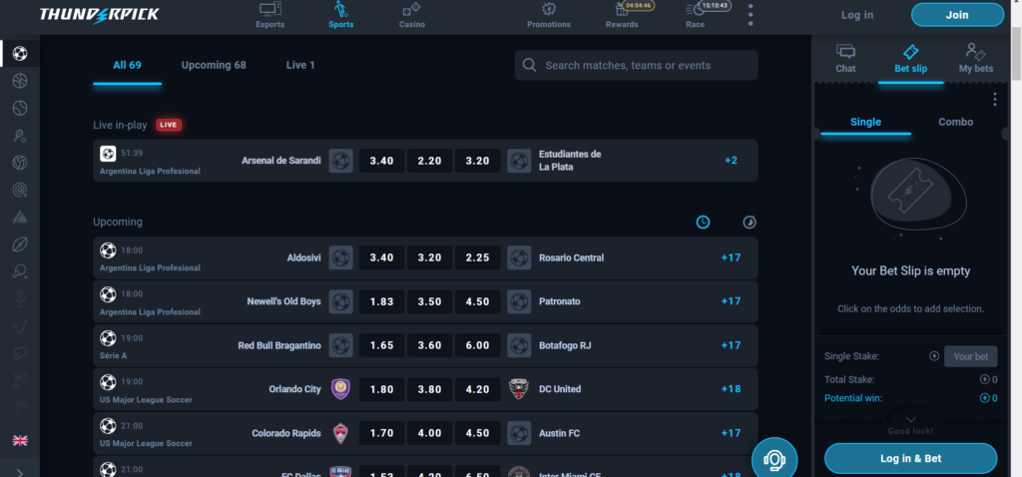
Task: Click the Thunderpick logo
Action: [99, 14]
